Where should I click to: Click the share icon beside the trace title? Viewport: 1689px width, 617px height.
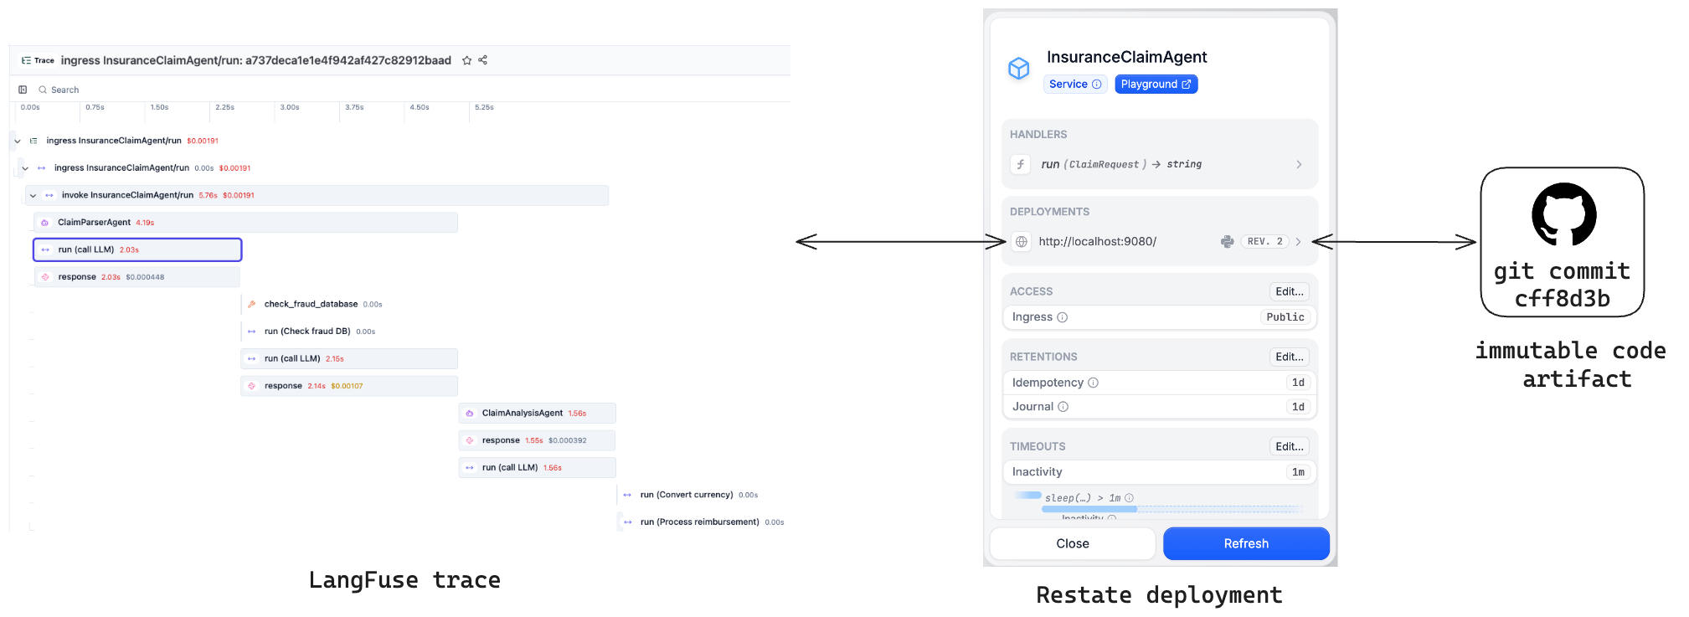pyautogui.click(x=483, y=60)
